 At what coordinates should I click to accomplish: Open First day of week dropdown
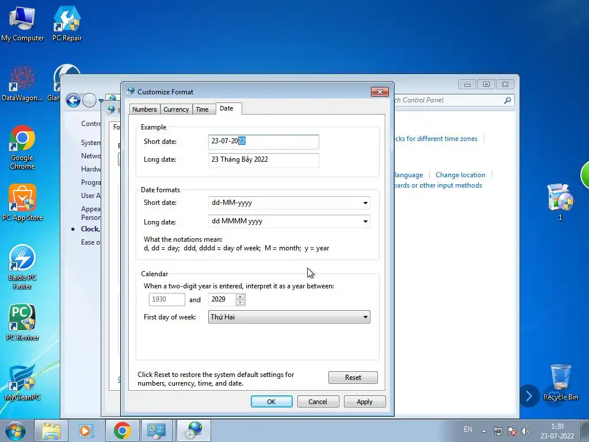click(289, 317)
